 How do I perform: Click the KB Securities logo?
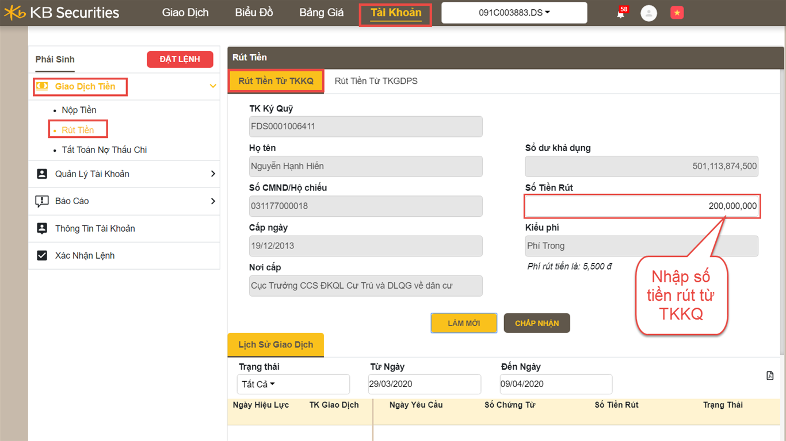(x=62, y=13)
